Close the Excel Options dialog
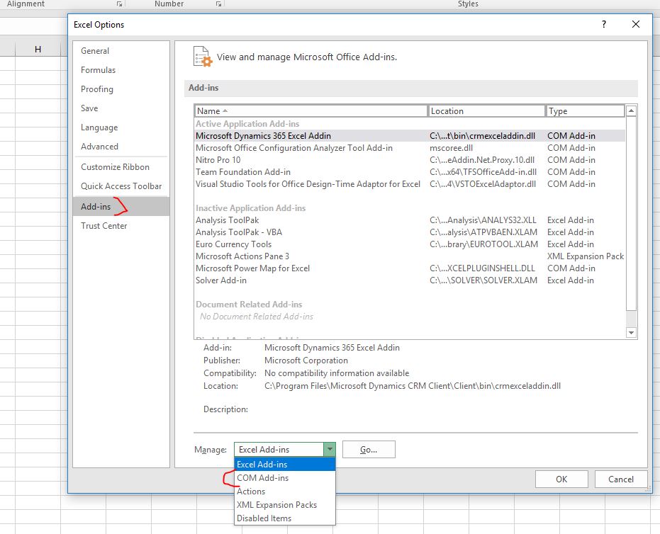This screenshot has width=660, height=534. pos(635,24)
